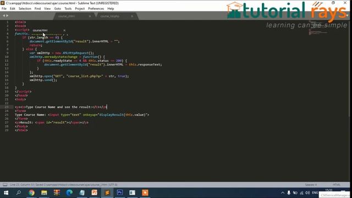Open the Spaces: 4 indentation selector
The height and width of the screenshot is (198, 352).
311,185
